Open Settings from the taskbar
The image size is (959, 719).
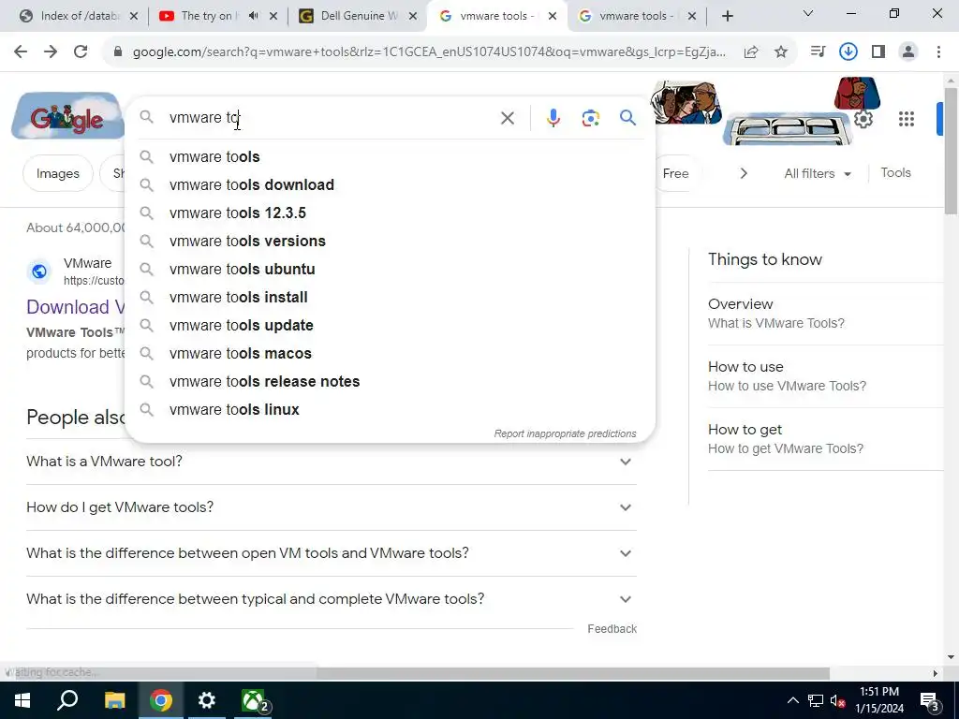[x=207, y=700]
